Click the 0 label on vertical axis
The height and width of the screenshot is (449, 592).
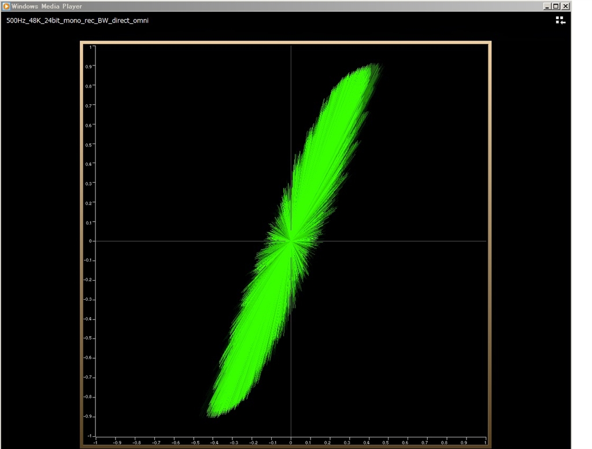point(90,241)
